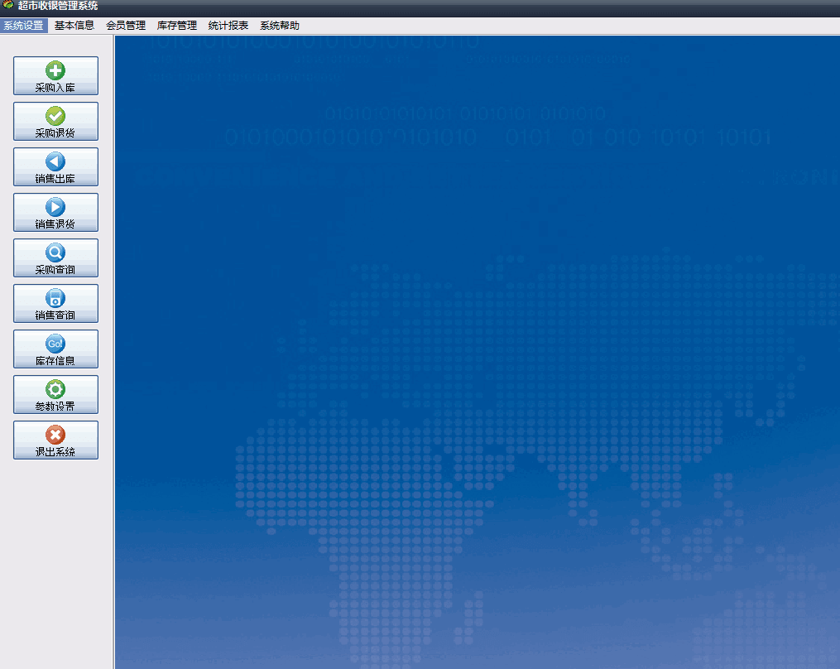
Task: Click the 超市收银管理系统 window title
Action: click(x=58, y=6)
